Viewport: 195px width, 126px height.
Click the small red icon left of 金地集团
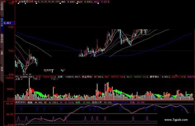[x=16, y=2]
